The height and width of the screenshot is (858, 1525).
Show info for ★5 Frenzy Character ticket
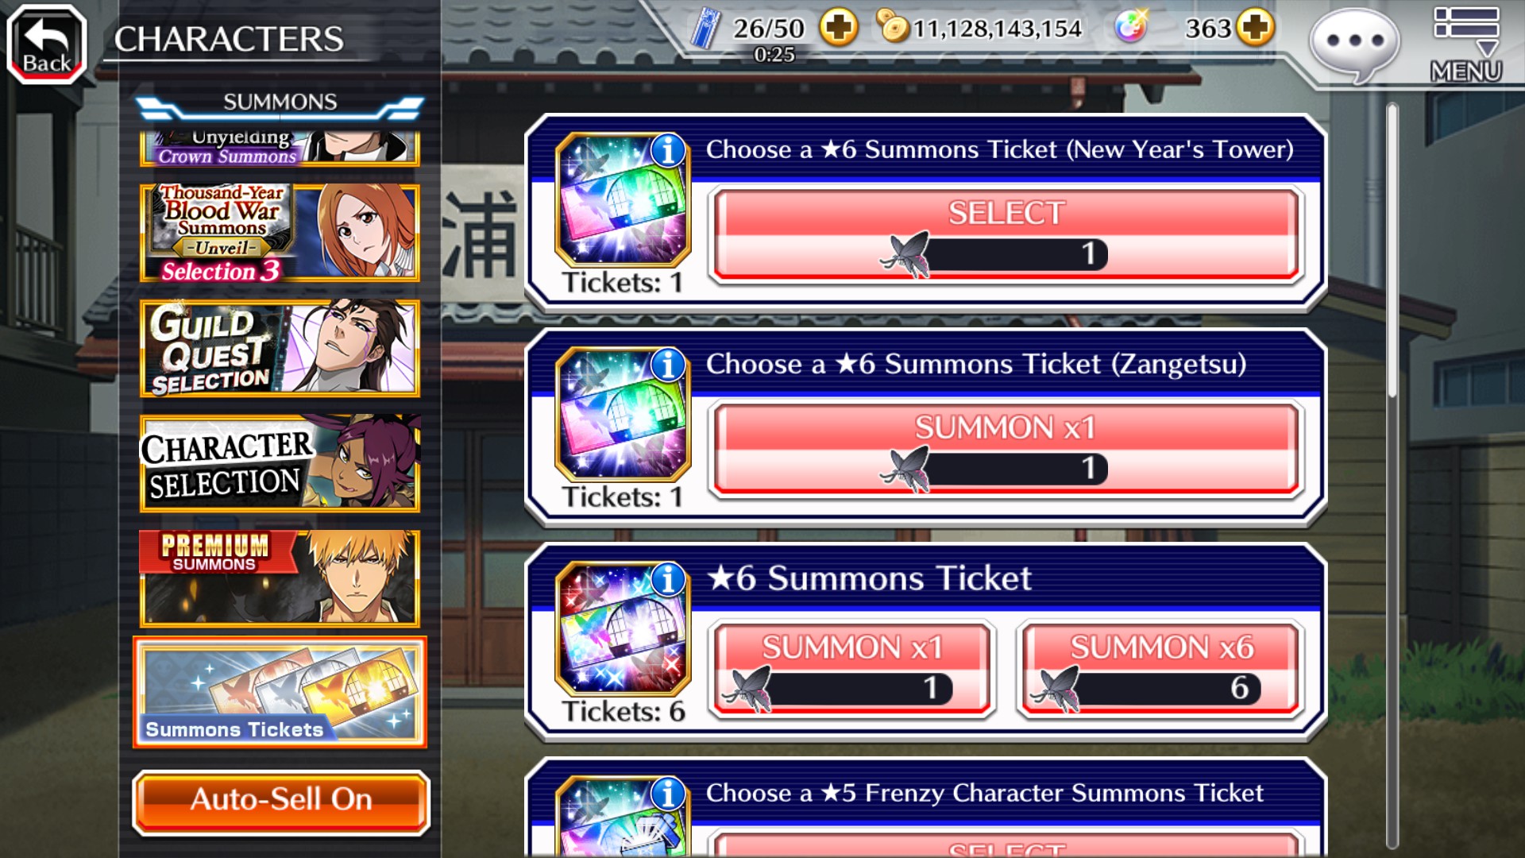(x=668, y=793)
